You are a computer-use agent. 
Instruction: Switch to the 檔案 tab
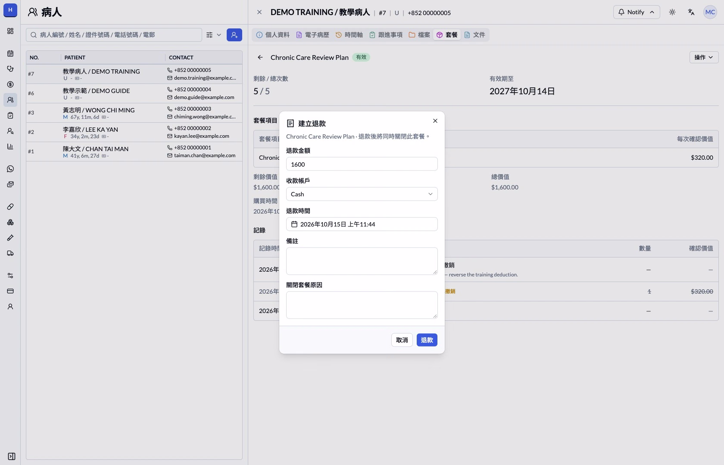419,35
